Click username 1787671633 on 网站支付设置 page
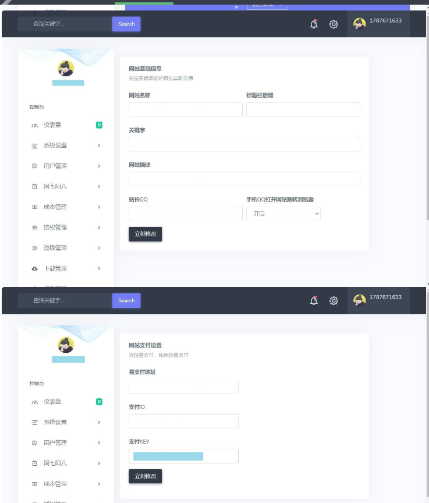Image resolution: width=429 pixels, height=503 pixels. pos(385,297)
